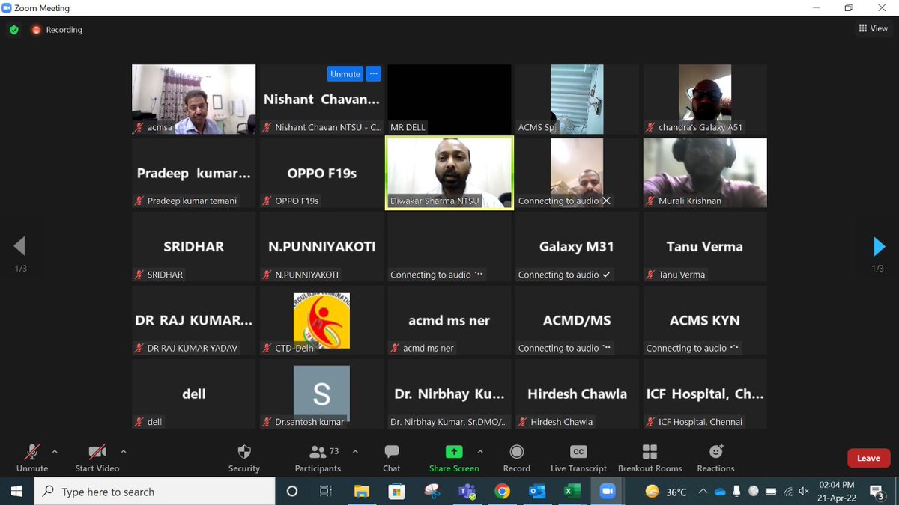The image size is (899, 505).
Task: Expand share screen options caret
Action: pyautogui.click(x=480, y=452)
